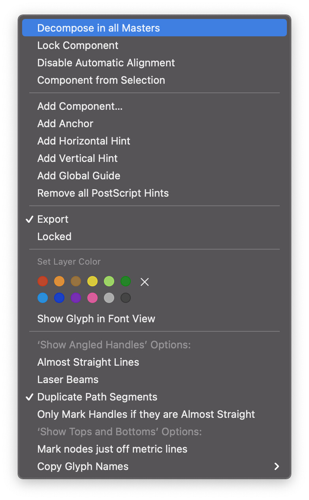Open the Add Component… dialog

(80, 106)
